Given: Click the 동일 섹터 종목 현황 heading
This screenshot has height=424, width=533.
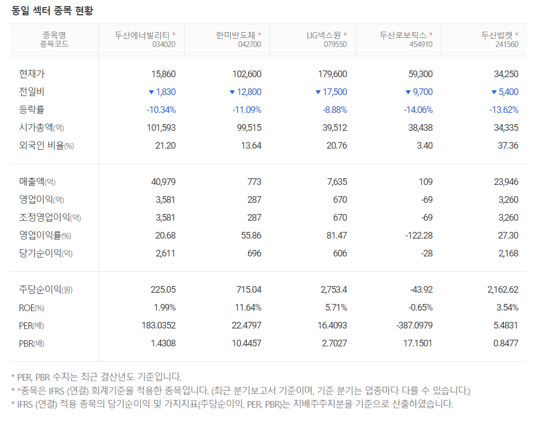Looking at the screenshot, I should pyautogui.click(x=52, y=11).
